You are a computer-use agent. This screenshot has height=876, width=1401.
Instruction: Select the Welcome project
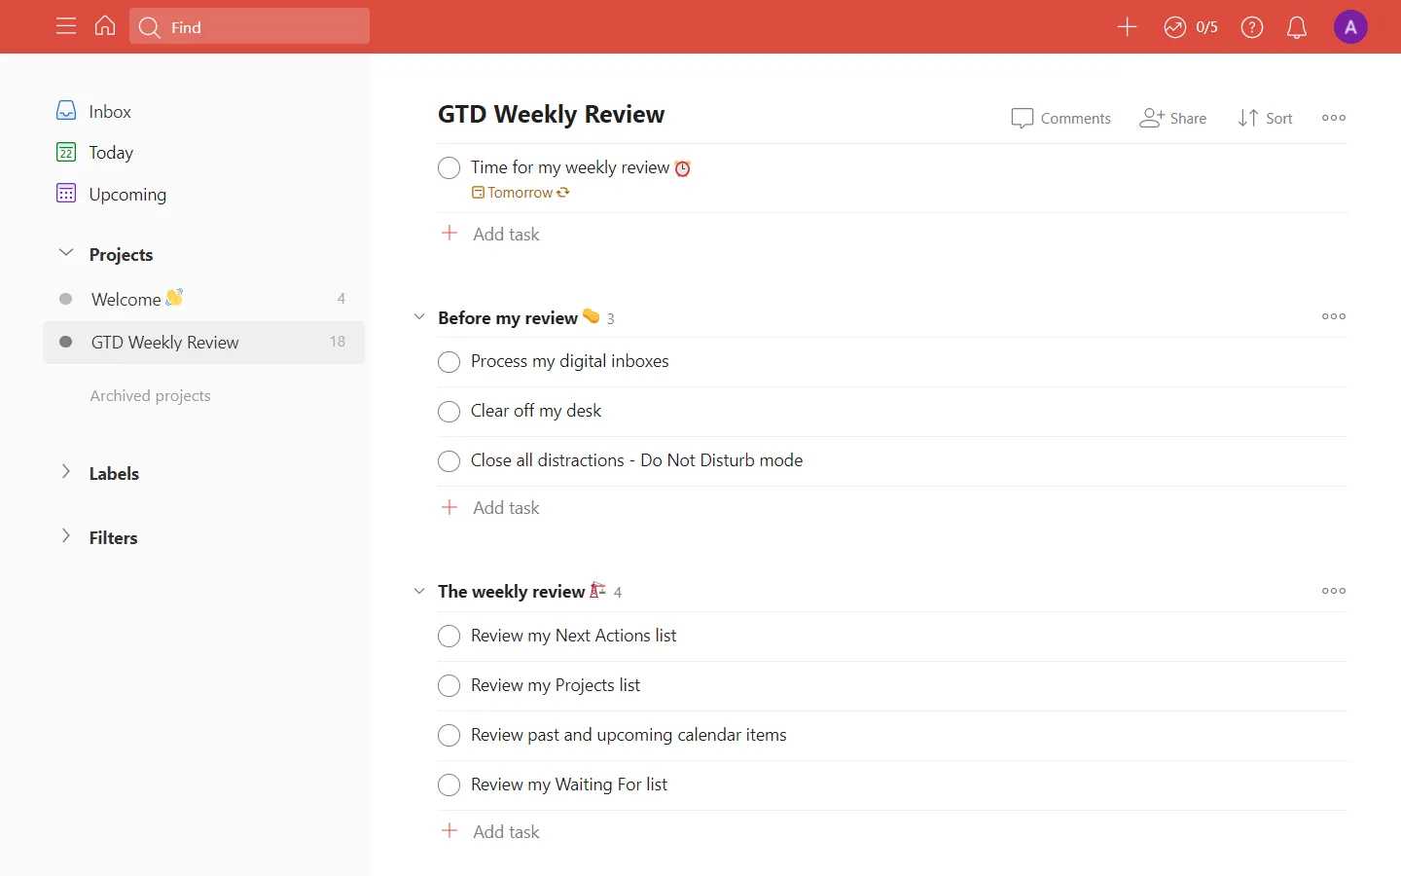click(x=203, y=299)
